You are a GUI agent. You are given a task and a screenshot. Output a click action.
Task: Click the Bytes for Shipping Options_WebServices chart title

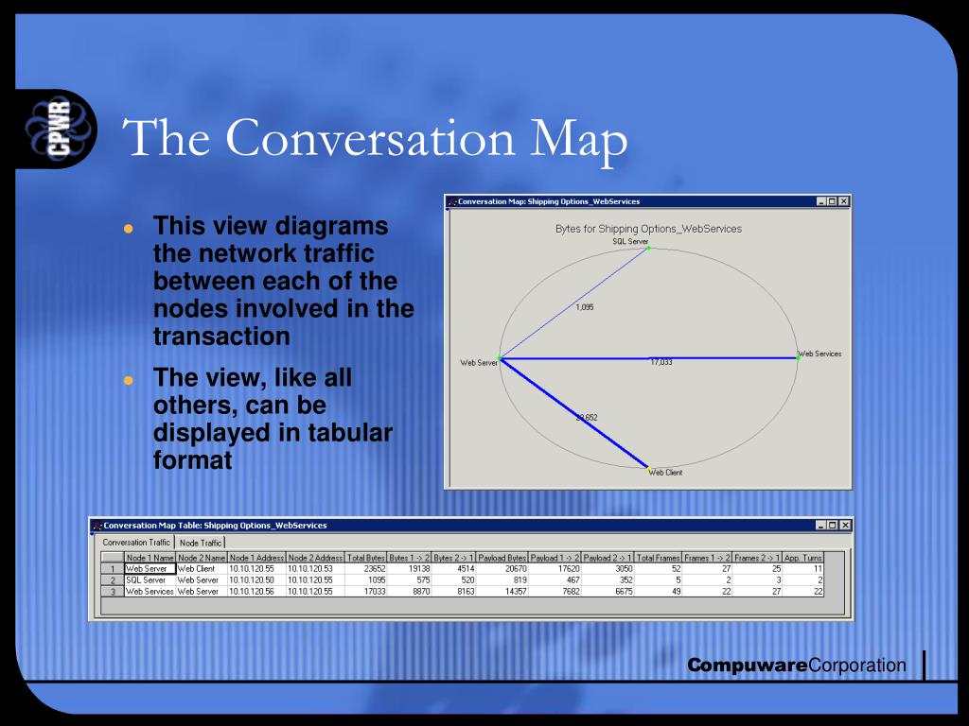(648, 229)
